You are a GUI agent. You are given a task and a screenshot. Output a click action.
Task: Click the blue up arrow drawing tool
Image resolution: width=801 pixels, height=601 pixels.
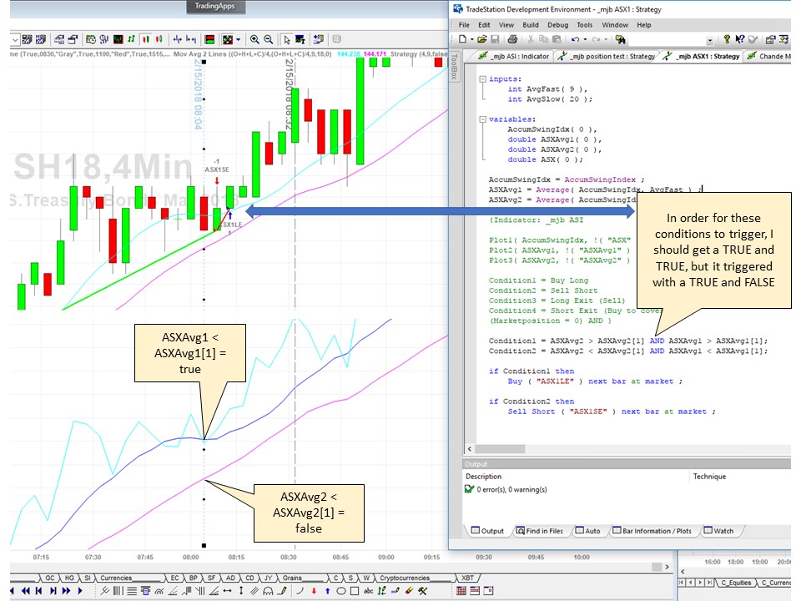(327, 591)
